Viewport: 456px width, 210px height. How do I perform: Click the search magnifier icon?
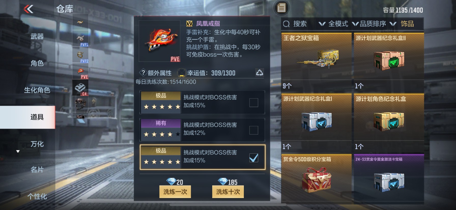[286, 24]
